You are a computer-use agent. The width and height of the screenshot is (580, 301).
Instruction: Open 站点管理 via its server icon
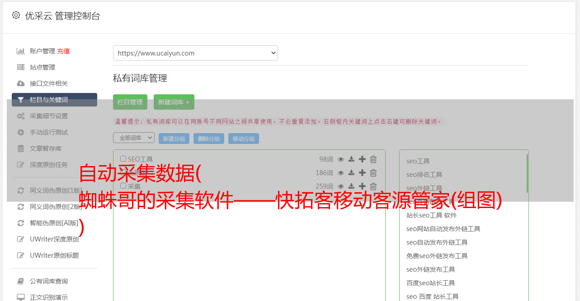point(20,67)
